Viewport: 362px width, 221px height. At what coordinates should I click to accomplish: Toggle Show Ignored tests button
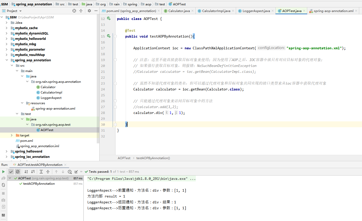[x=18, y=172]
